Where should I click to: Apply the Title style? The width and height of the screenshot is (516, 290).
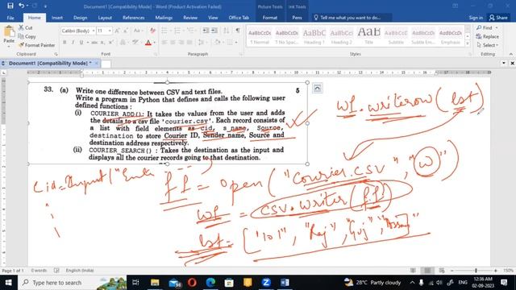[368, 36]
